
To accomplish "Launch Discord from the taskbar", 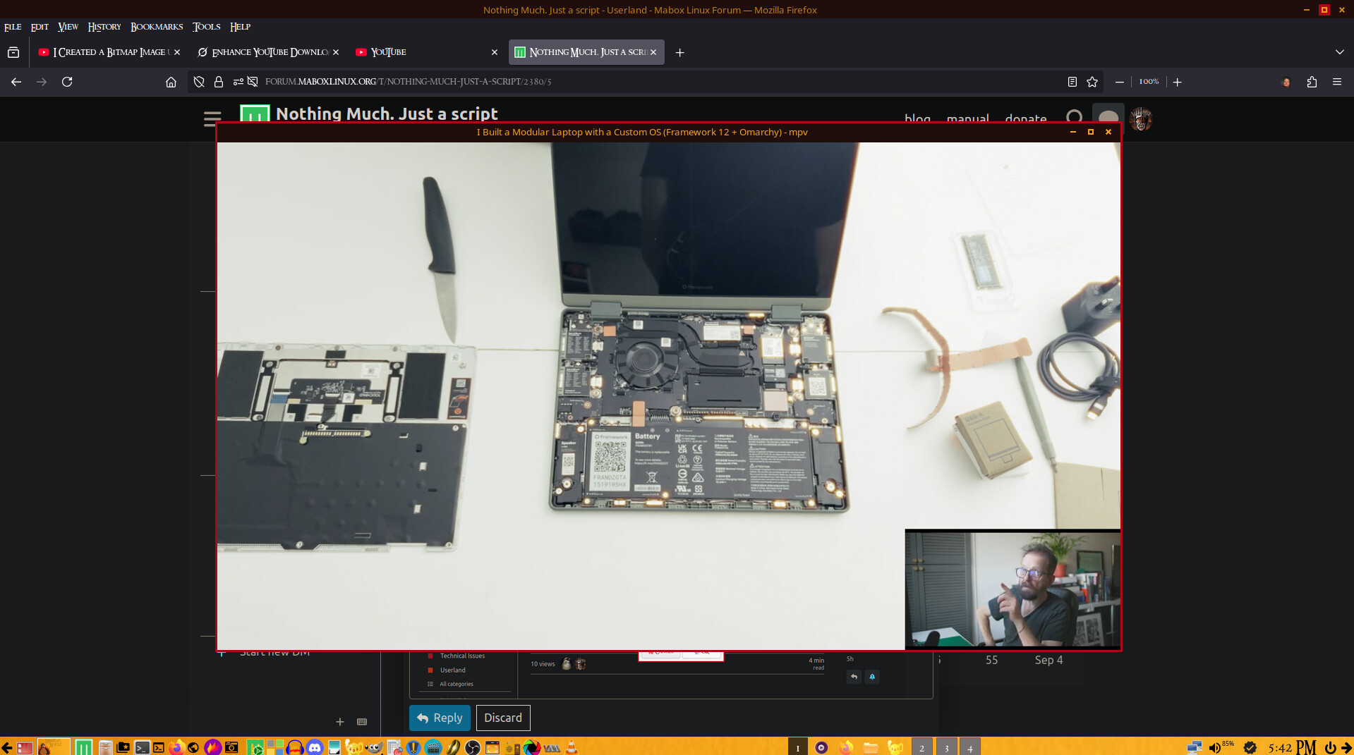I will [x=315, y=747].
